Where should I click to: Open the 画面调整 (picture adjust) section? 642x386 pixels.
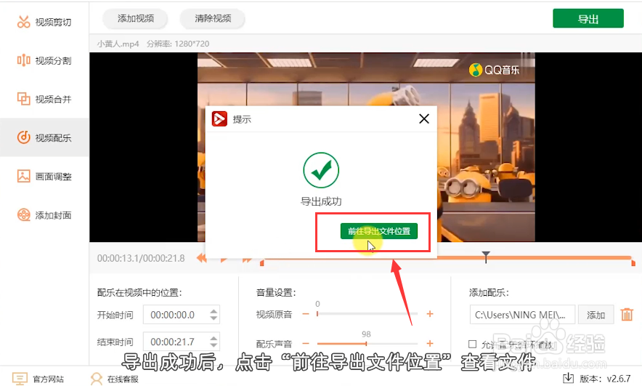[x=44, y=176]
